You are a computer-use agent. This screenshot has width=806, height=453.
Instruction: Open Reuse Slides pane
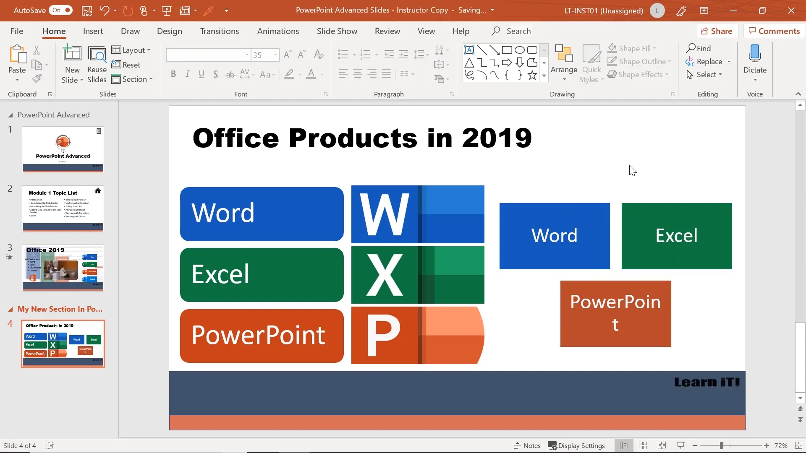(97, 65)
